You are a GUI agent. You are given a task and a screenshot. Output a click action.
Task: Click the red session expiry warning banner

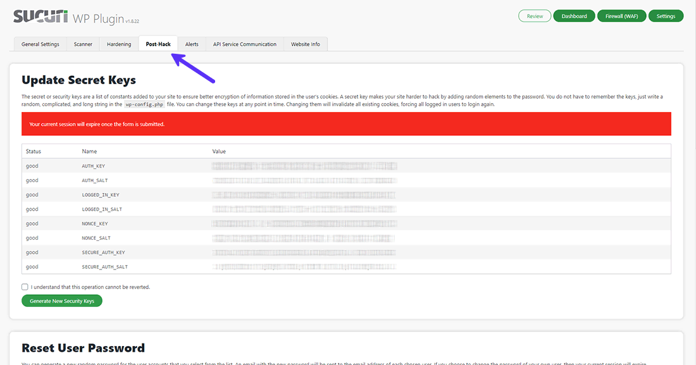point(348,123)
